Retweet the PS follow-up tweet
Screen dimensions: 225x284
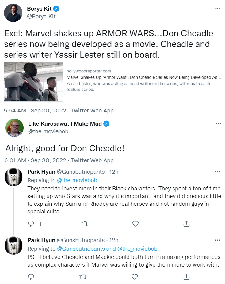click(x=83, y=277)
